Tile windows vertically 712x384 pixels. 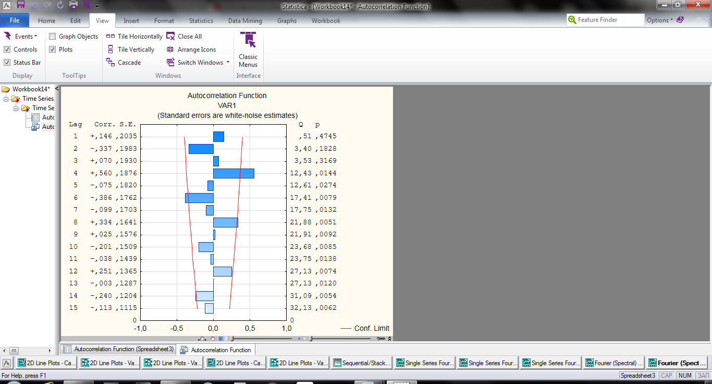[130, 50]
